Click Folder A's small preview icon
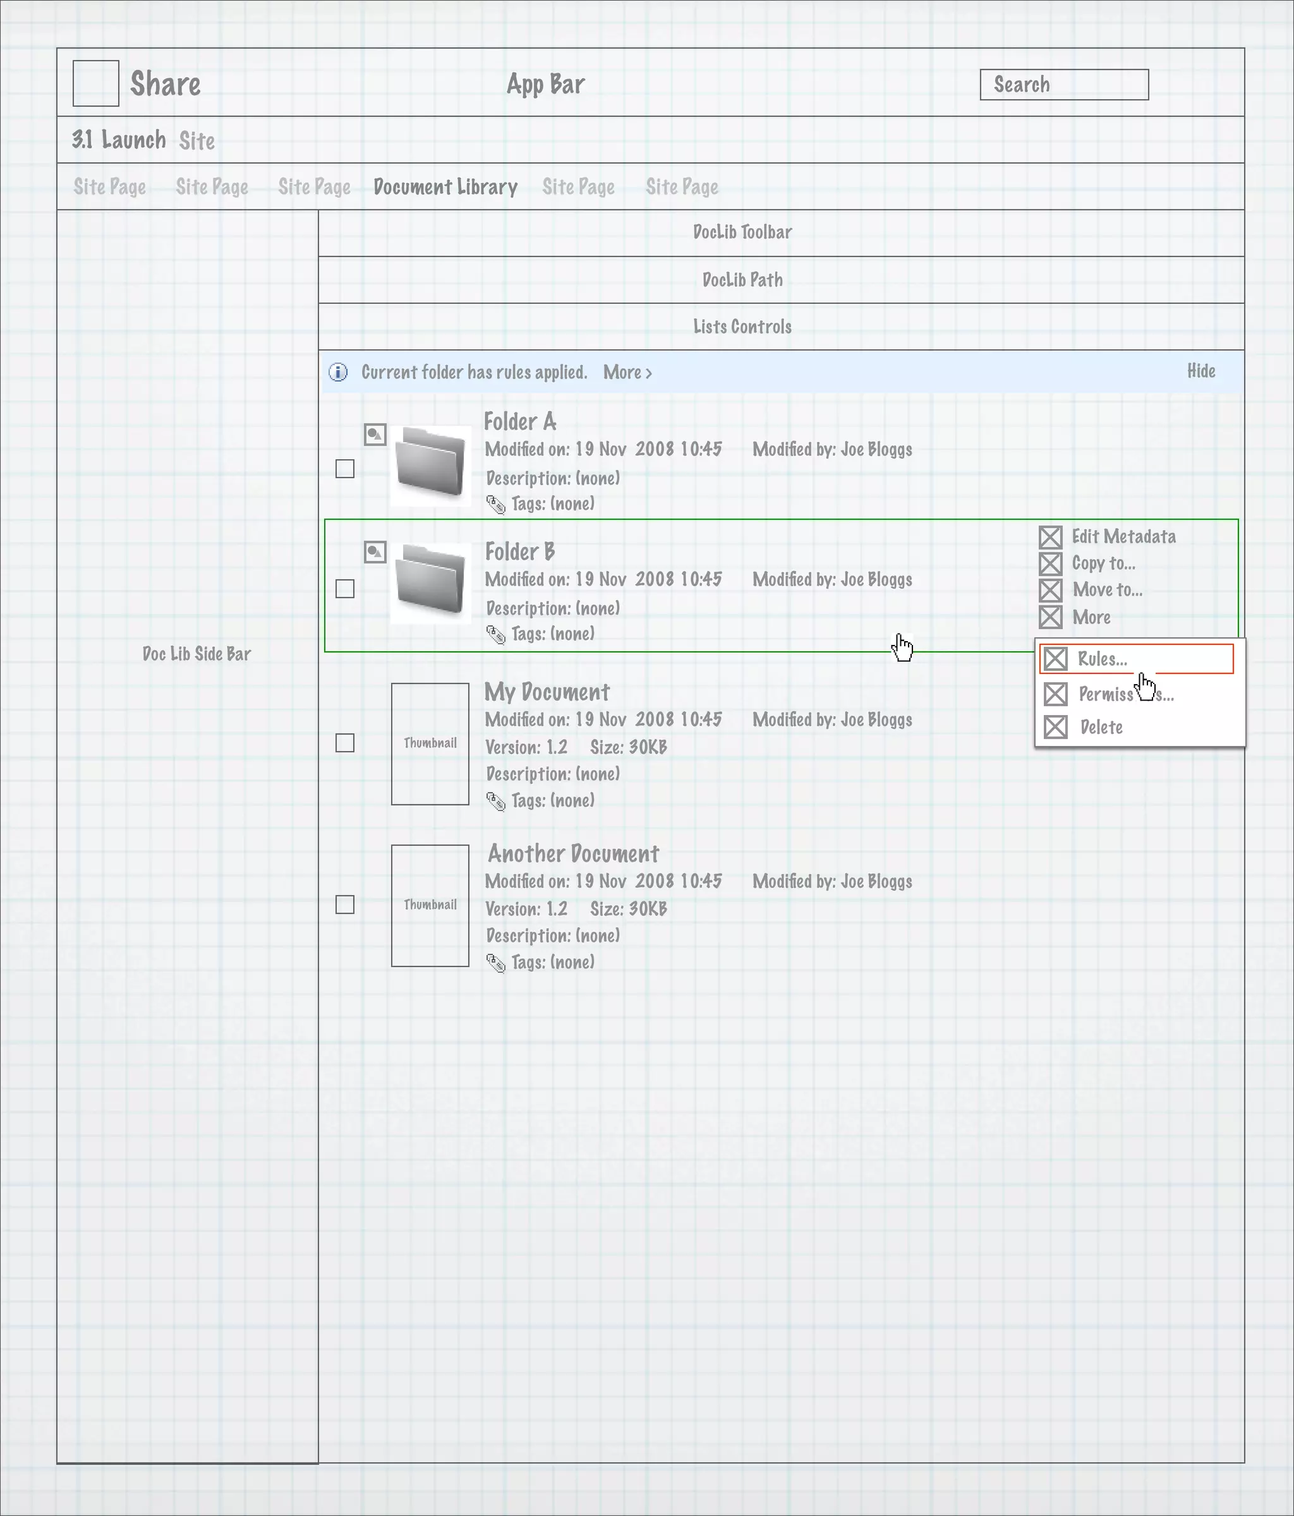The height and width of the screenshot is (1516, 1294). 375,435
